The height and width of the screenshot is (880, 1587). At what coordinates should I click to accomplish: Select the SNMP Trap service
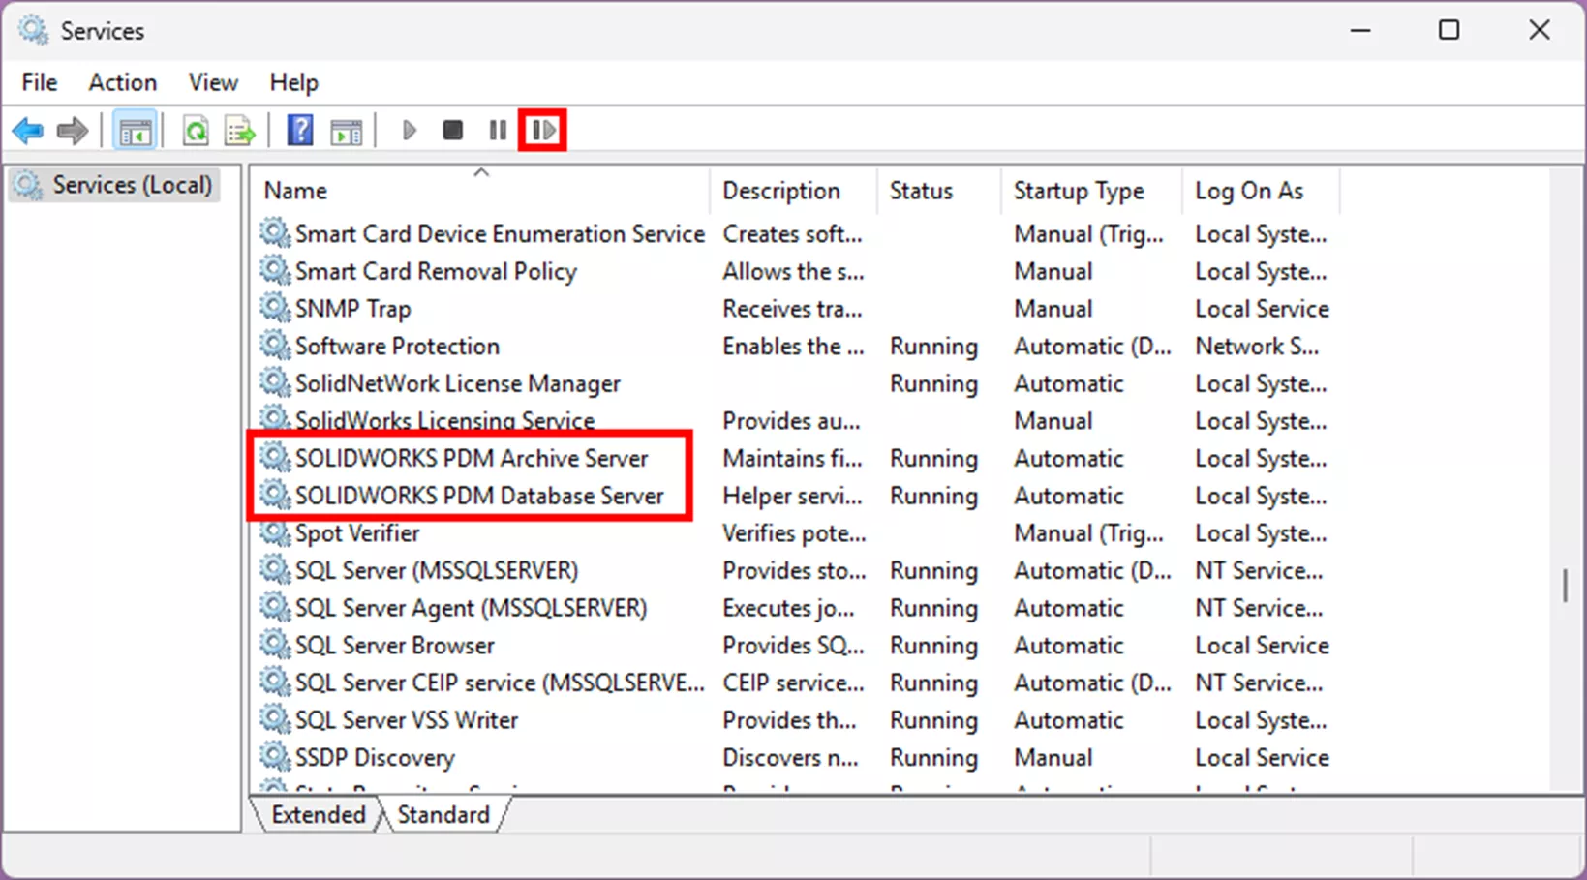(794, 309)
